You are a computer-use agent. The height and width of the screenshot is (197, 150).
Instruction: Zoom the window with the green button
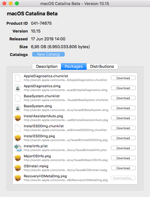(17, 3)
